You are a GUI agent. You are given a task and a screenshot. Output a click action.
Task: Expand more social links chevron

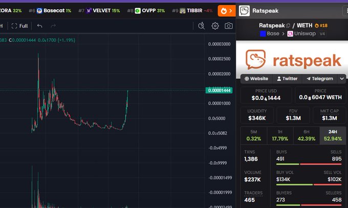pyautogui.click(x=342, y=79)
